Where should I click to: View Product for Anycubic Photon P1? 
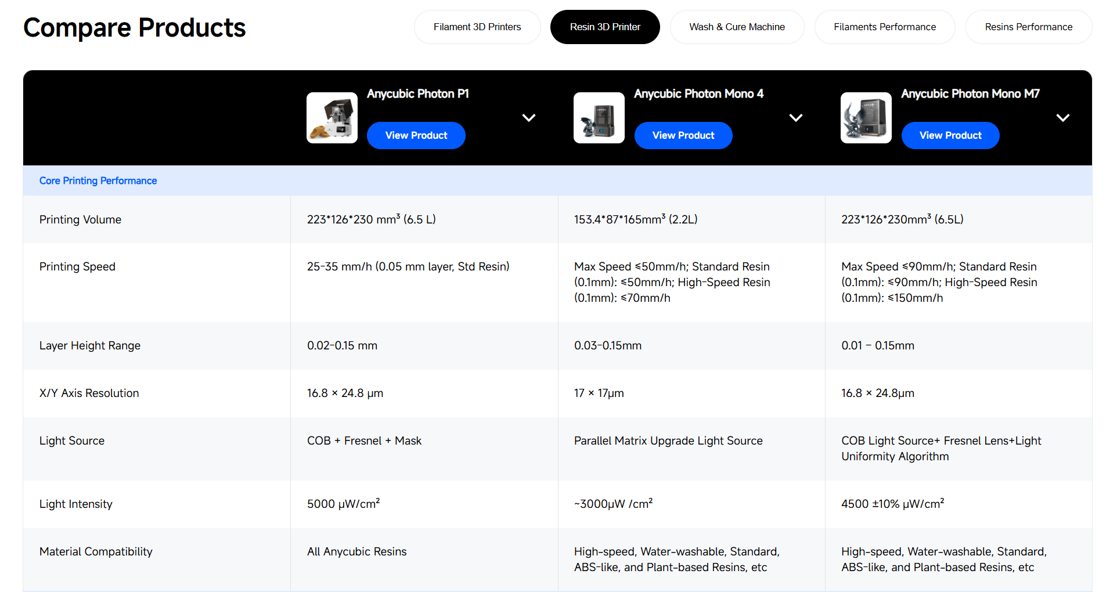[416, 135]
